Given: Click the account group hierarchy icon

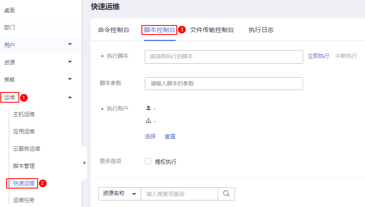Looking at the screenshot, I should (x=148, y=121).
